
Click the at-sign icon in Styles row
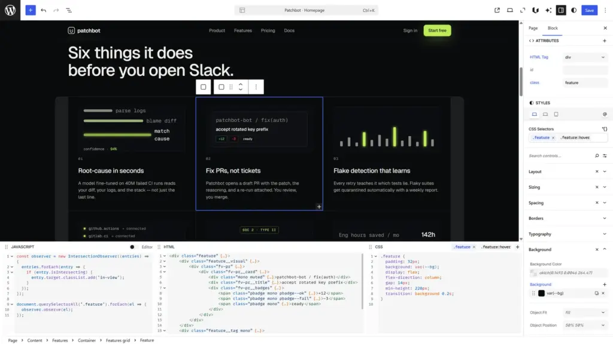tap(605, 114)
